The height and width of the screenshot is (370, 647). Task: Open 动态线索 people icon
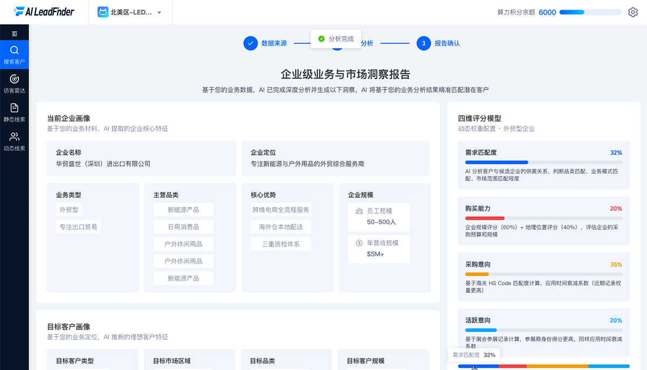point(15,136)
